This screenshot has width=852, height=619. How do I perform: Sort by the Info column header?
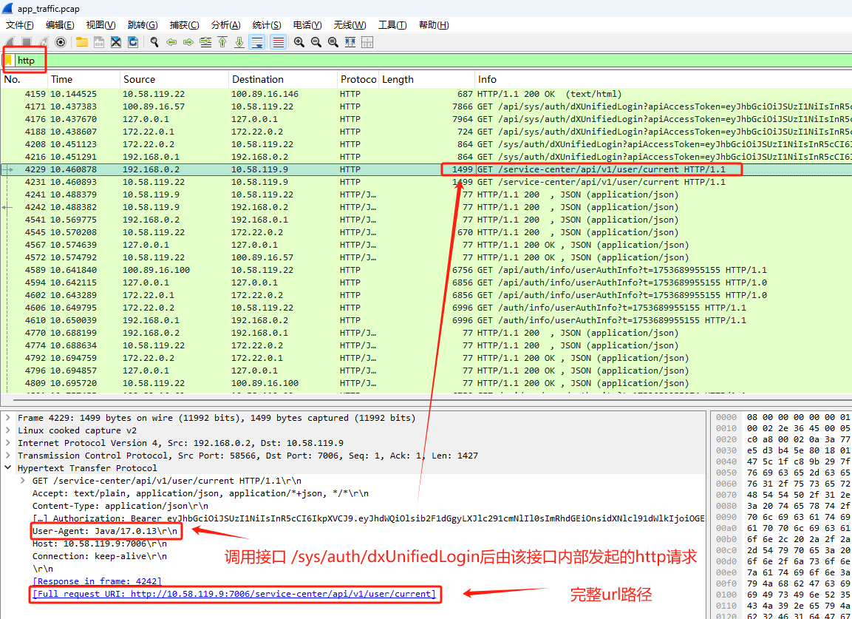[663, 79]
